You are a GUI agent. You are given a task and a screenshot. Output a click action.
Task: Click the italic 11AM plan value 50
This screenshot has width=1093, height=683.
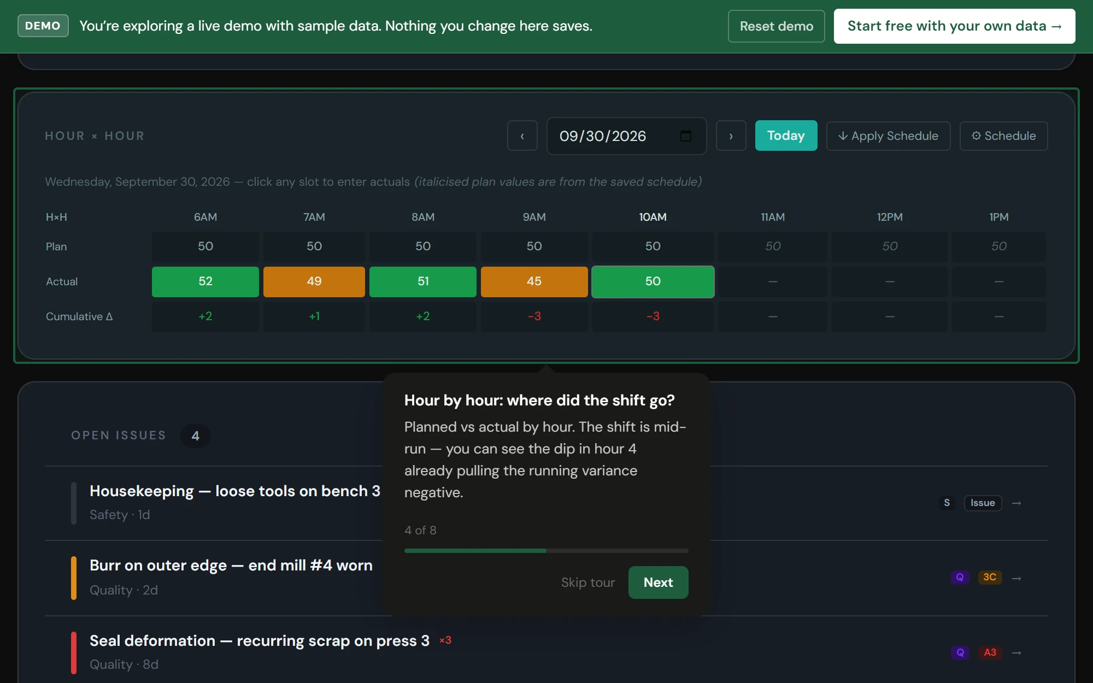point(773,246)
